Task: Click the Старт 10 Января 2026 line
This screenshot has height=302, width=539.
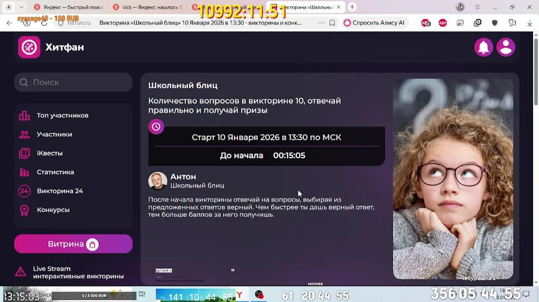Action: click(x=267, y=137)
